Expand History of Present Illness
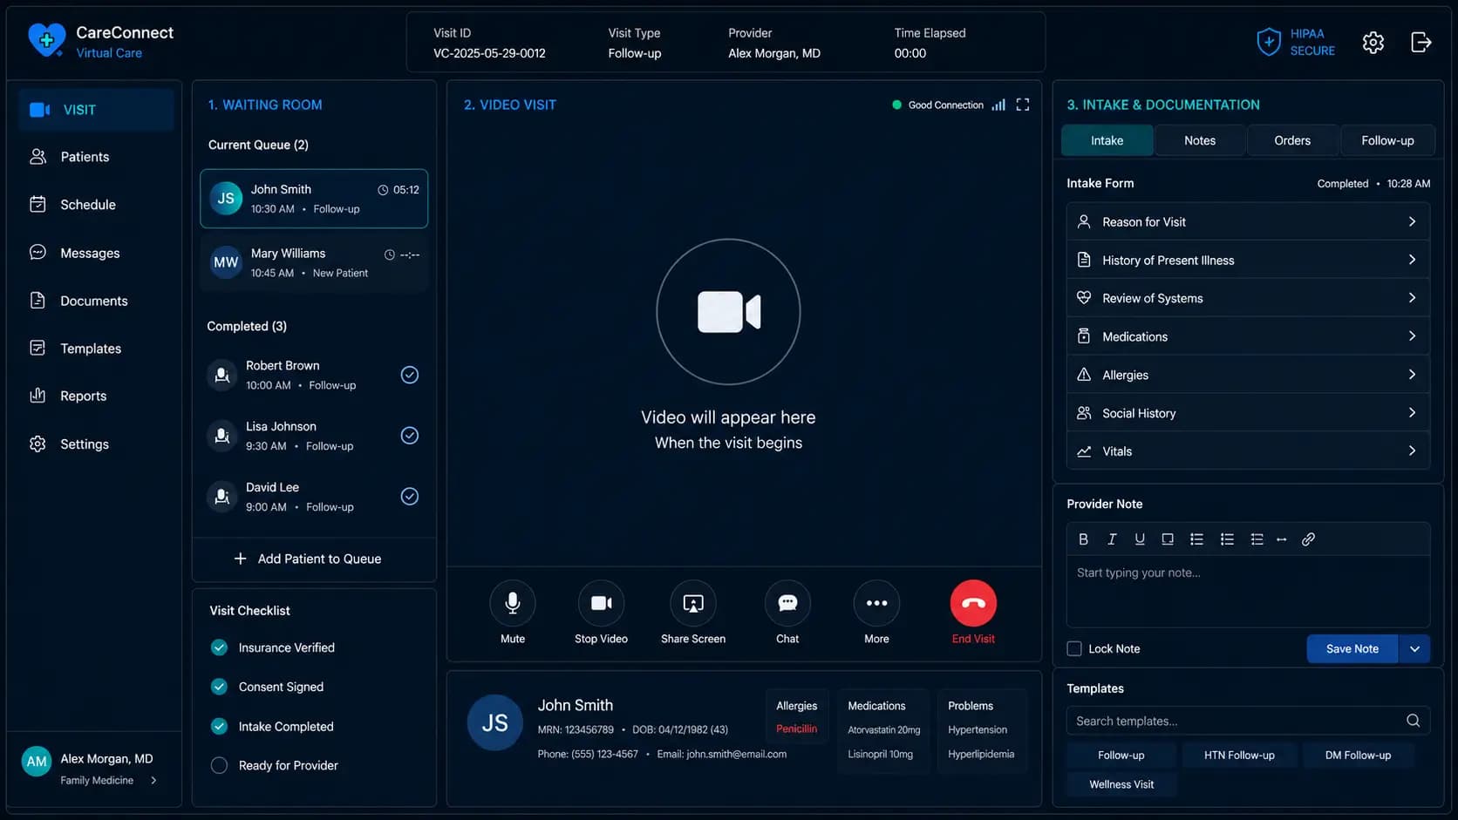Screen dimensions: 1458x820 click(1248, 260)
